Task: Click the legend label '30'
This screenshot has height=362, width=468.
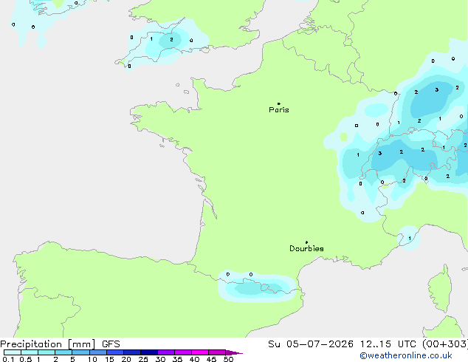Action: 160,359
